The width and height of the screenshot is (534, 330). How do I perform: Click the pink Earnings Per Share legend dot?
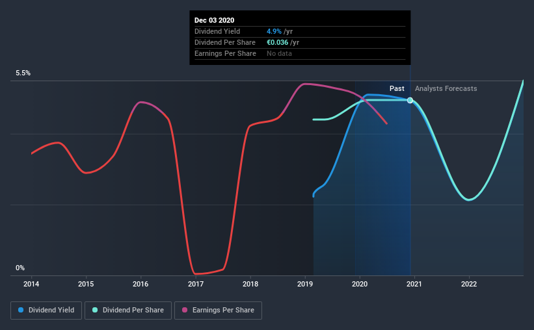click(185, 310)
